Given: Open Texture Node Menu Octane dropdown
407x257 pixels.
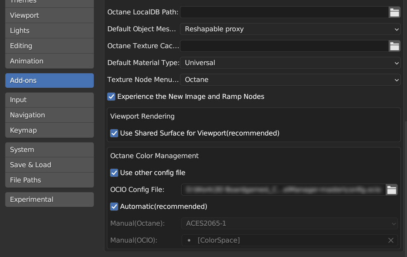Looking at the screenshot, I should click(290, 79).
